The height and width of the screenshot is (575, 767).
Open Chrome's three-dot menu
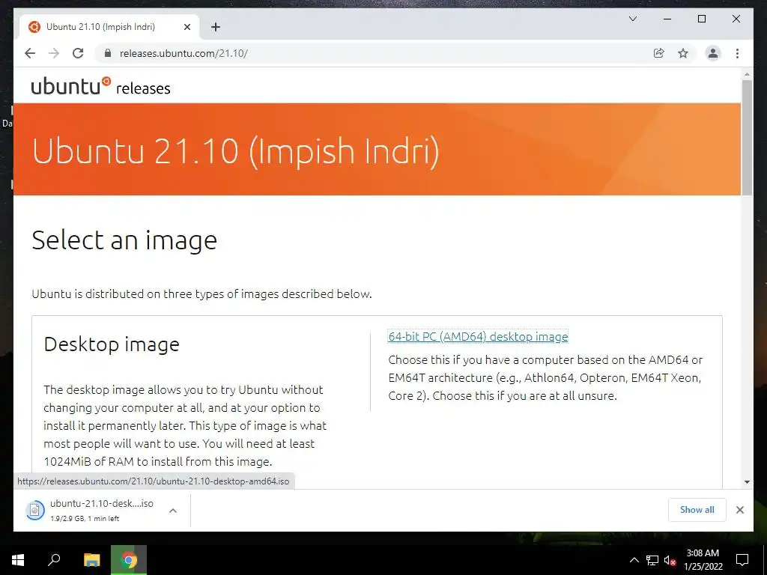pos(737,53)
